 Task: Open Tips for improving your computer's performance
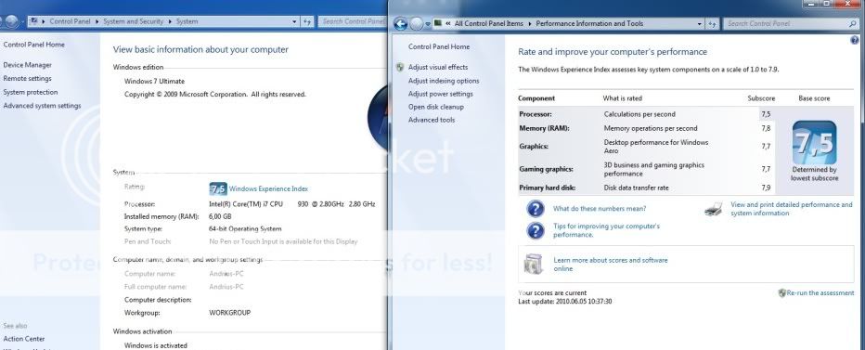tap(606, 230)
